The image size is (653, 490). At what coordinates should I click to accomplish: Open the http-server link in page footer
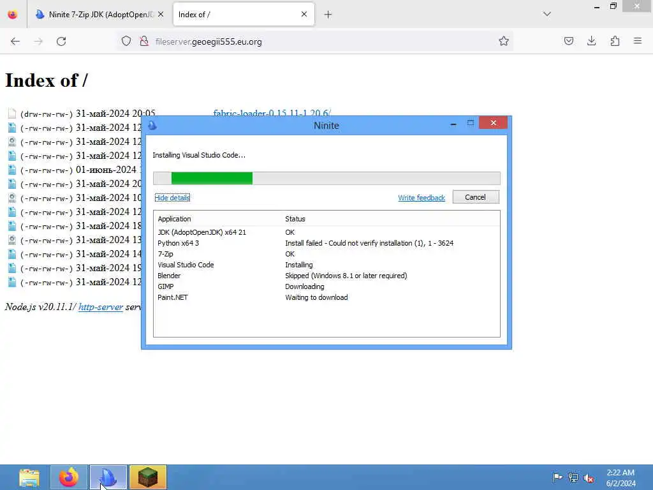[x=100, y=307]
